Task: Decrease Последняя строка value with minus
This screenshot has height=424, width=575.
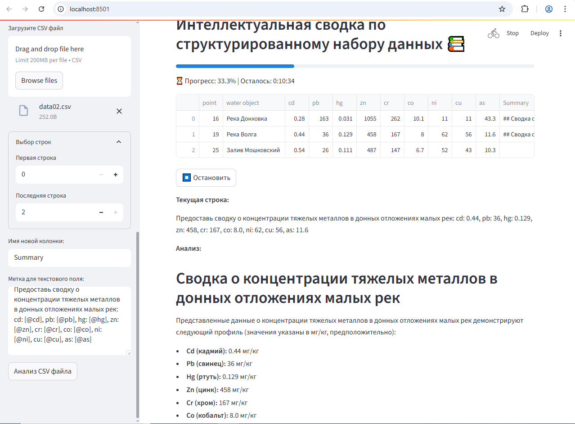Action: click(x=101, y=212)
